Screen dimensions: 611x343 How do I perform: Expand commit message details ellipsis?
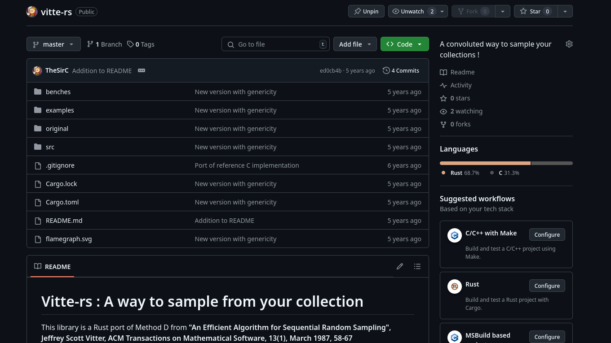142,70
